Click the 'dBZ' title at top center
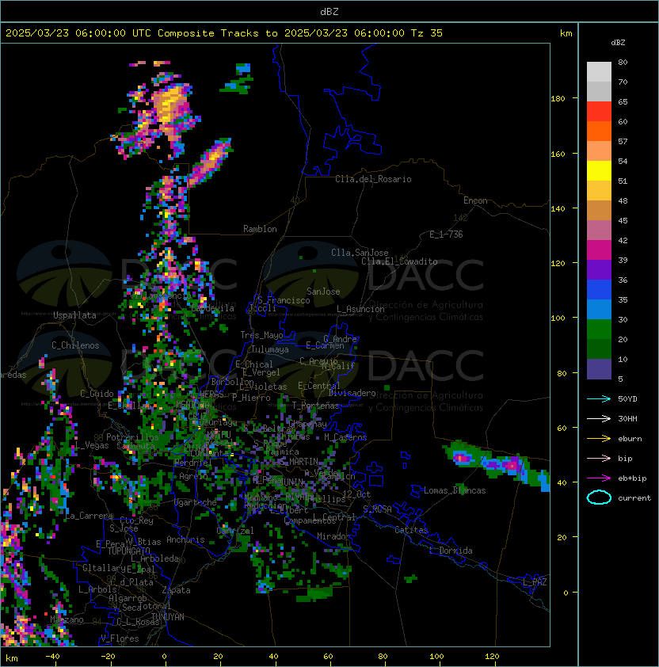The width and height of the screenshot is (659, 667). point(329,11)
